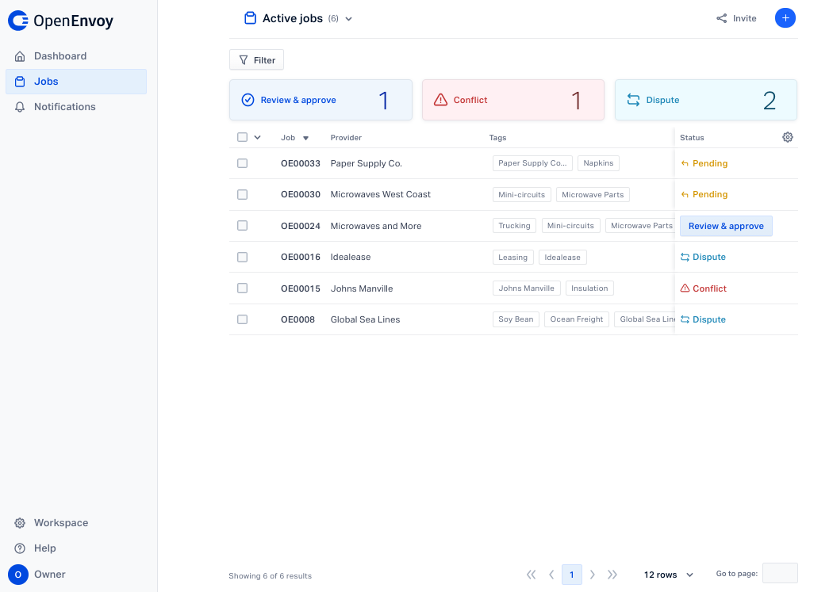The height and width of the screenshot is (592, 833).
Task: Click the Trucking tag
Action: click(514, 226)
